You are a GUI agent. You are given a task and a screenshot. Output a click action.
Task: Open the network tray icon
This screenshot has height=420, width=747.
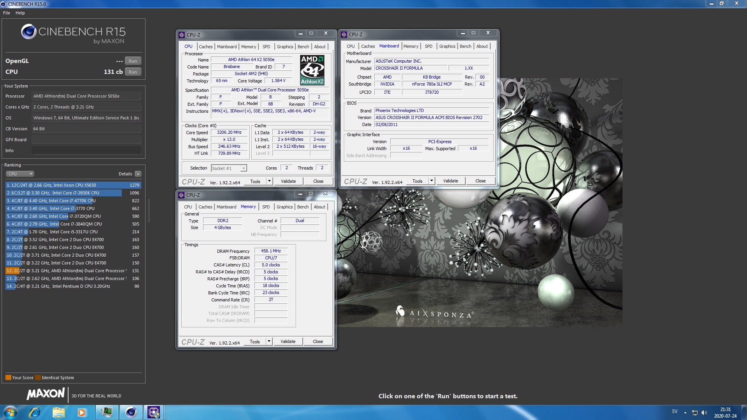pyautogui.click(x=695, y=413)
